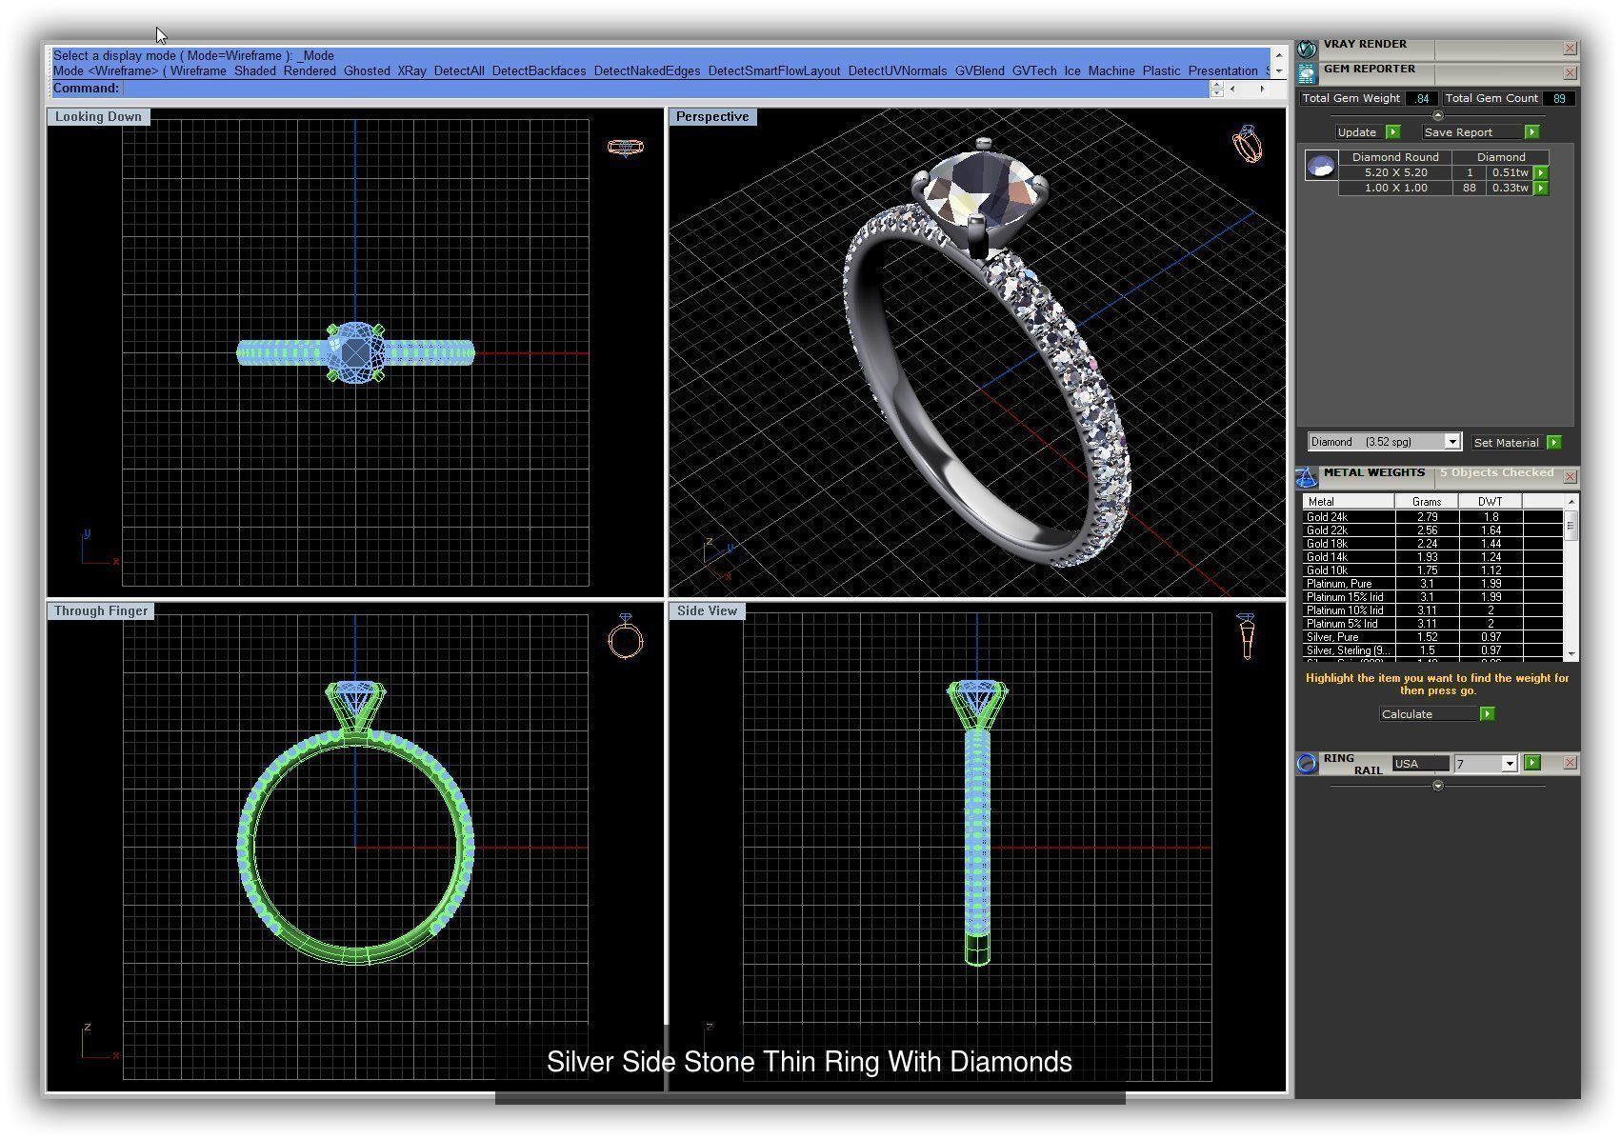The width and height of the screenshot is (1621, 1139).
Task: Click the command area scroll-down arrow
Action: pos(1279,70)
